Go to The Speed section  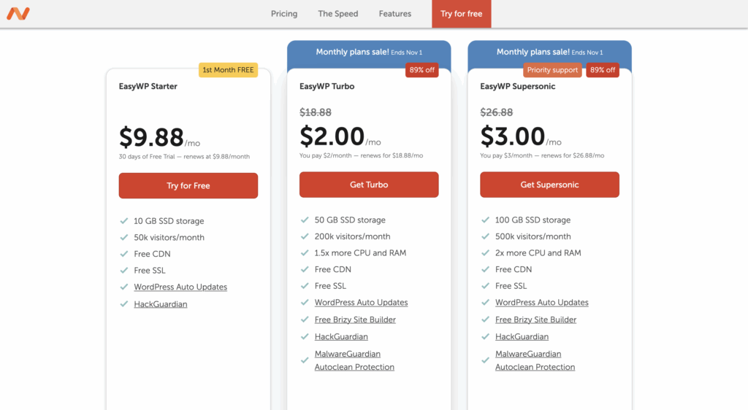337,14
